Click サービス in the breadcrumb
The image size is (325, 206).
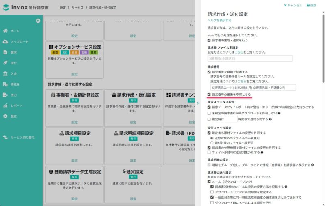[78, 8]
